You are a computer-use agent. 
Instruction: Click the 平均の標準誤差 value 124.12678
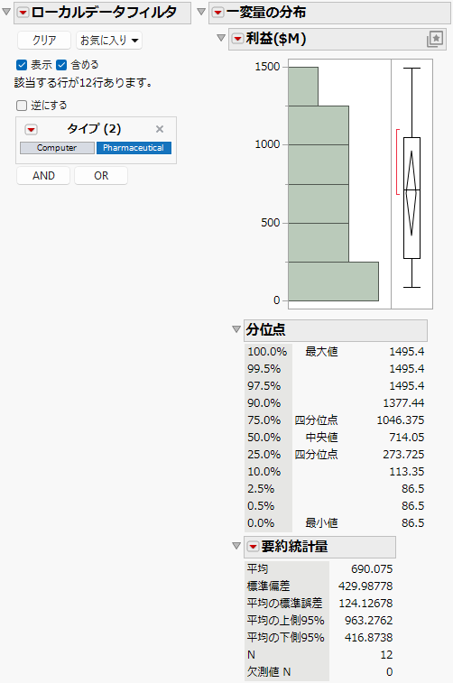click(x=365, y=604)
